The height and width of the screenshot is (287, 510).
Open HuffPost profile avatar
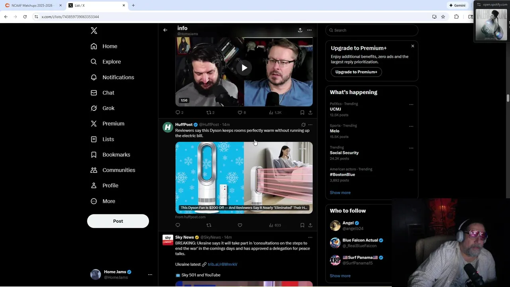(x=168, y=127)
